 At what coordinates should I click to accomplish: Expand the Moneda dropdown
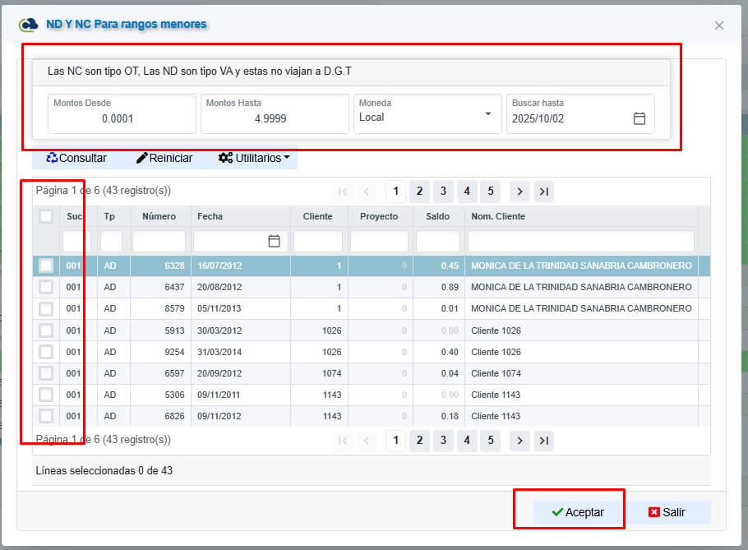487,113
